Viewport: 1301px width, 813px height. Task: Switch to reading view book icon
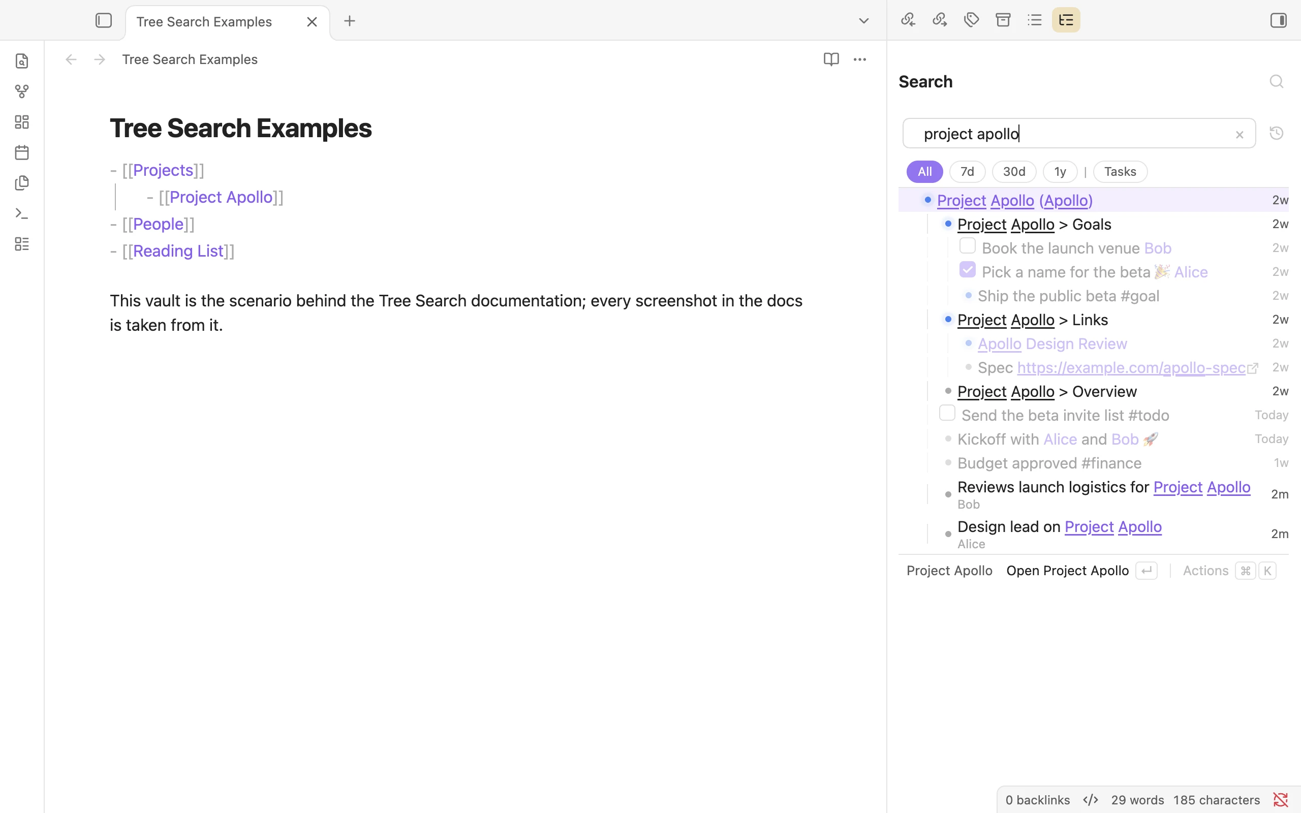tap(831, 59)
